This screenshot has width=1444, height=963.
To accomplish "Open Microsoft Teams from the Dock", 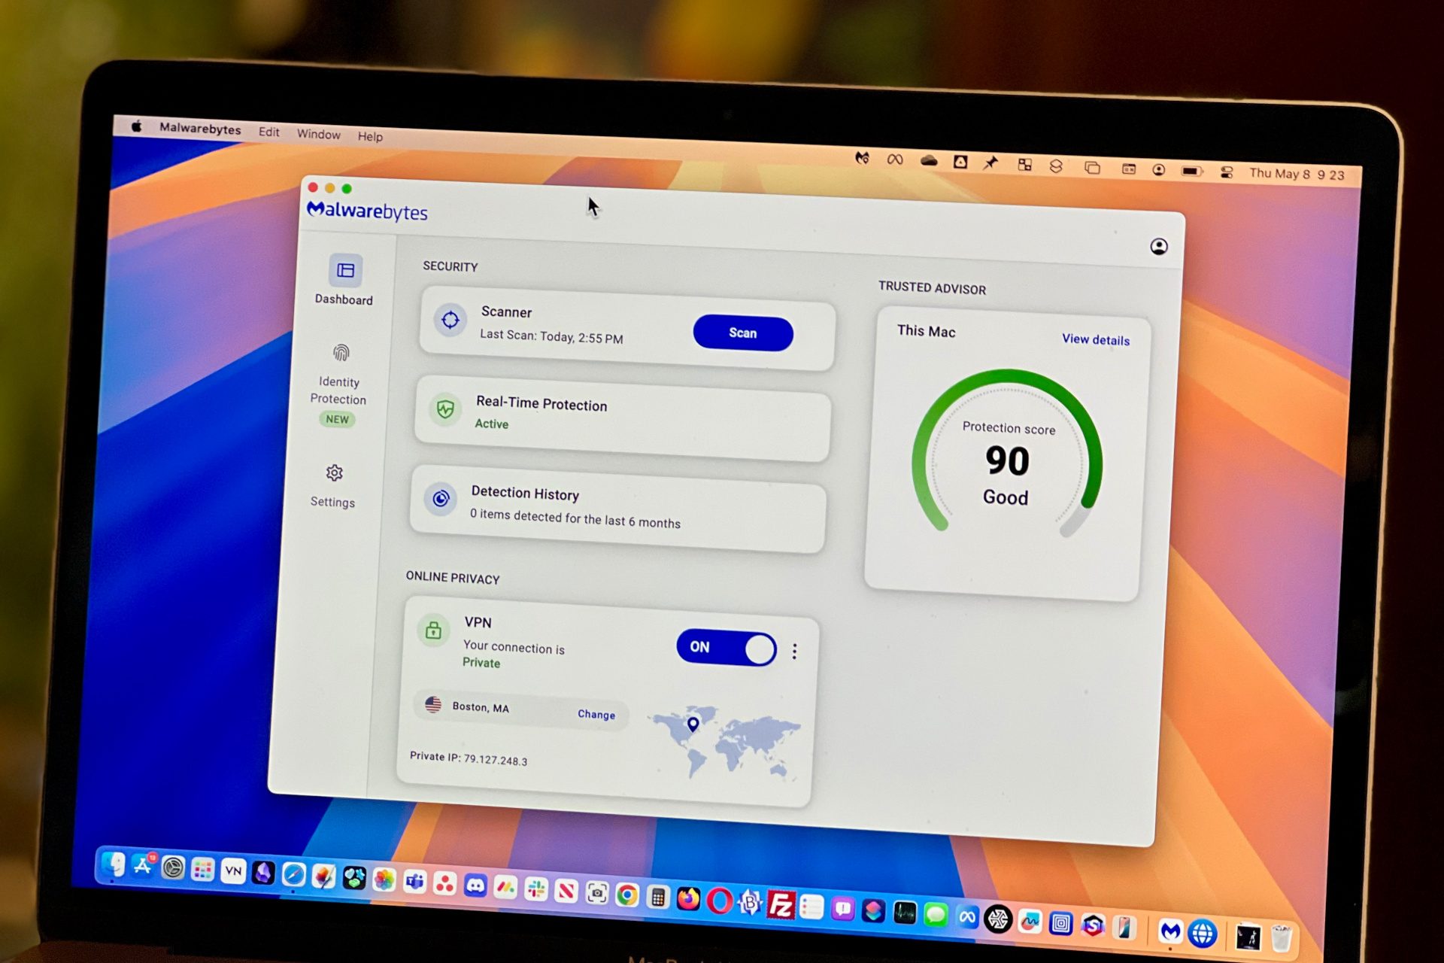I will click(414, 881).
